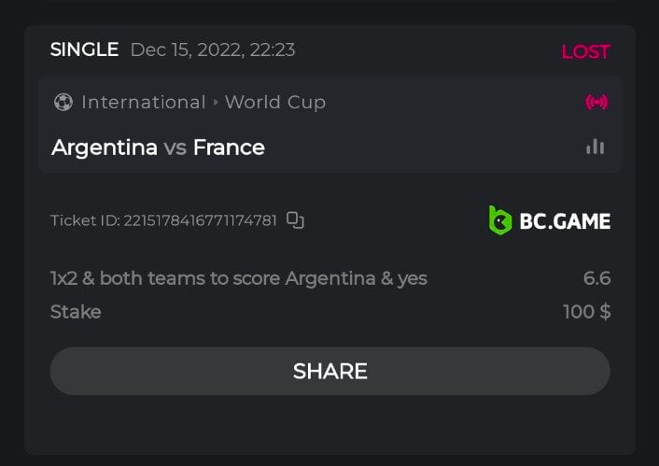Screen dimensions: 659x466
Task: Click the SINGLE bet type label
Action: (84, 49)
